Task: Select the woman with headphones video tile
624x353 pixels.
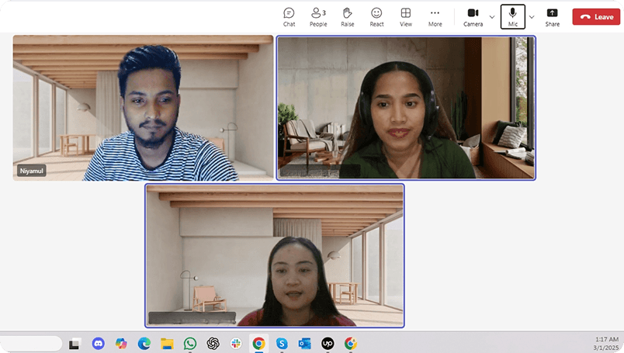Action: (406, 108)
